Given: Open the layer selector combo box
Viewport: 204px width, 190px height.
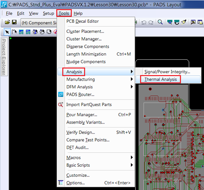Looking at the screenshot, I should [39, 23].
